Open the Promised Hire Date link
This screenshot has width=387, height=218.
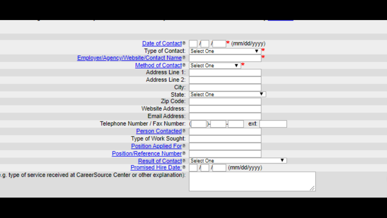tap(156, 168)
